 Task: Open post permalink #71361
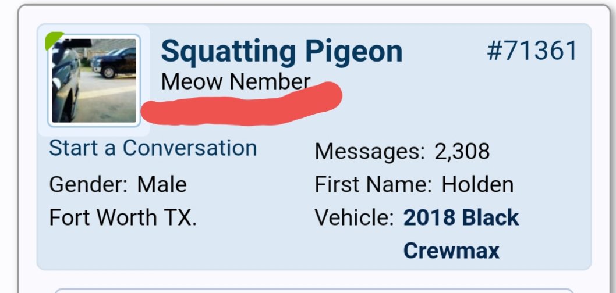pyautogui.click(x=532, y=51)
